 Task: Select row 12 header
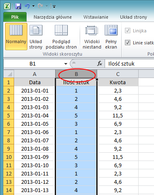click(9, 173)
